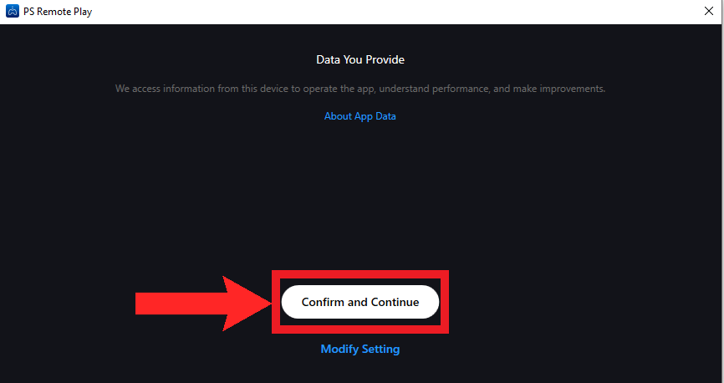This screenshot has height=383, width=724.
Task: Open the About App Data link
Action: tap(359, 116)
